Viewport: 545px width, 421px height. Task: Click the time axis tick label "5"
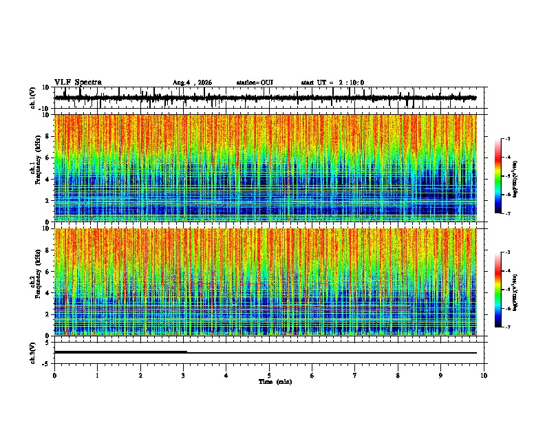tap(269, 376)
